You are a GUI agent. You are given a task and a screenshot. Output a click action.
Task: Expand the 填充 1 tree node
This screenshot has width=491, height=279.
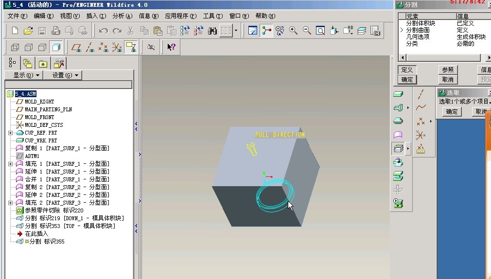tap(10, 164)
